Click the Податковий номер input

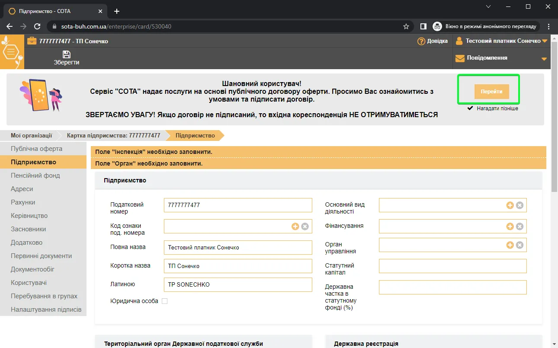[238, 205]
